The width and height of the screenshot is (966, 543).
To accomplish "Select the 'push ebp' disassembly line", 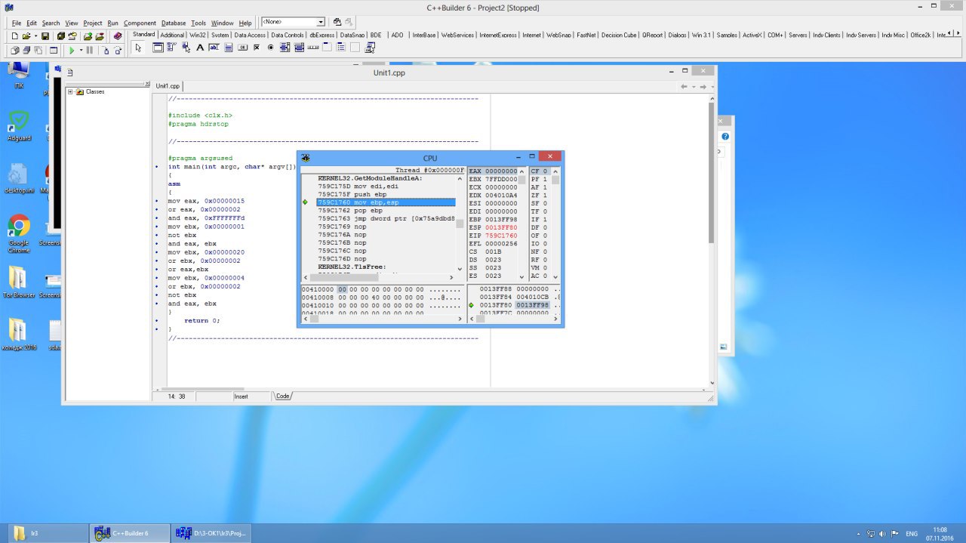I will coord(386,194).
